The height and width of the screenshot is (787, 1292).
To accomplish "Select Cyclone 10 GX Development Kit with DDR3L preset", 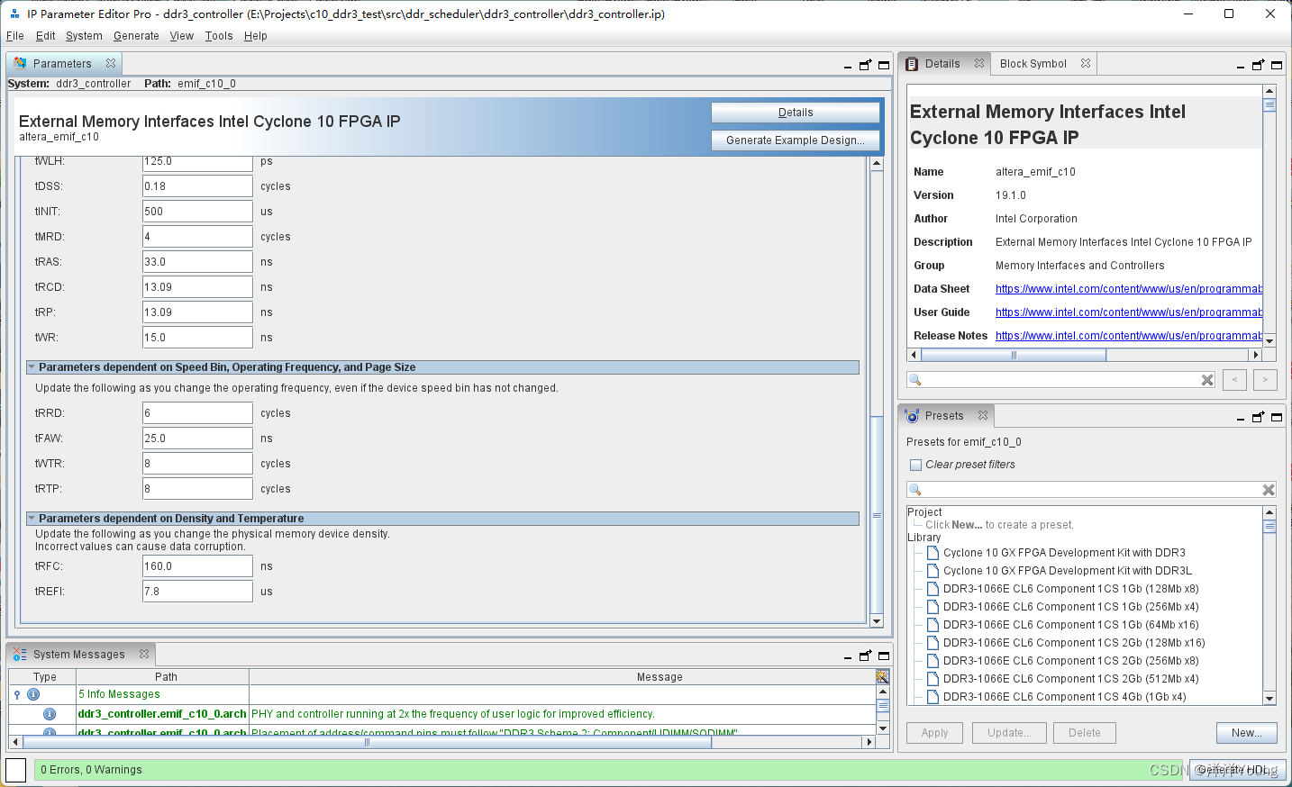I will point(1068,571).
